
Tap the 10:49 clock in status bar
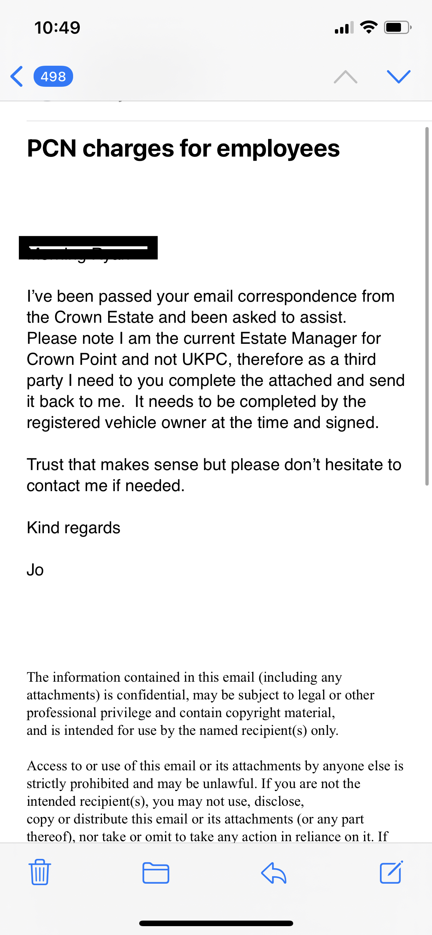[57, 28]
